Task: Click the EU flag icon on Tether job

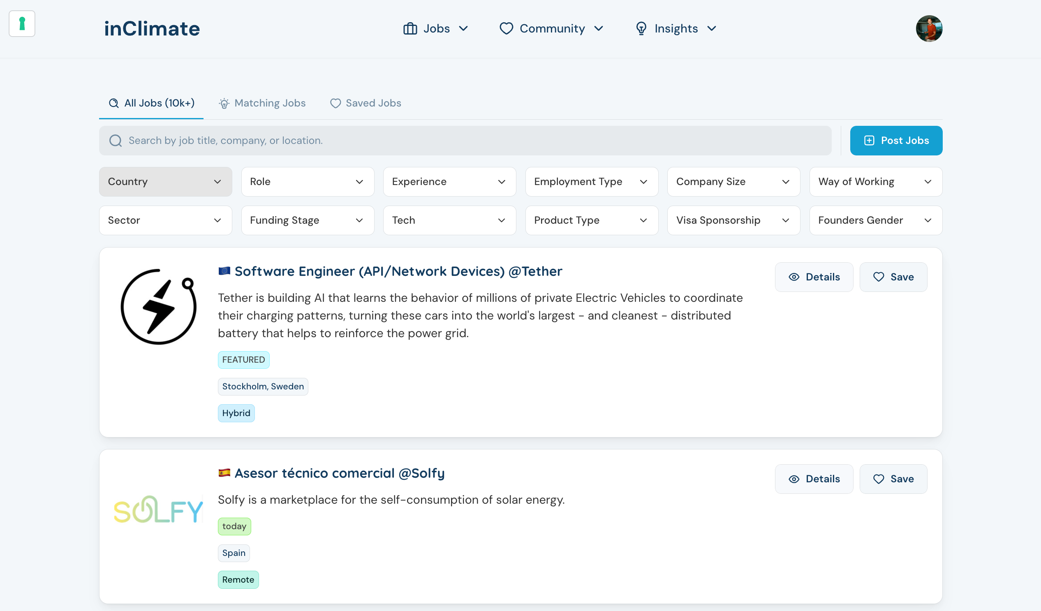Action: [224, 271]
